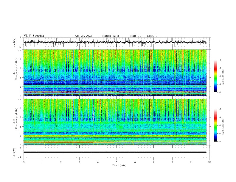Click the lower colorbar log(PSD) label
This screenshot has width=236, height=182.
tap(223, 127)
